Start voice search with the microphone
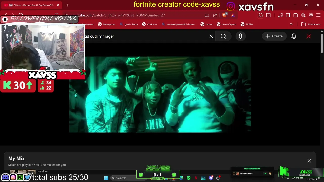Image resolution: width=324 pixels, height=182 pixels. pos(241,36)
